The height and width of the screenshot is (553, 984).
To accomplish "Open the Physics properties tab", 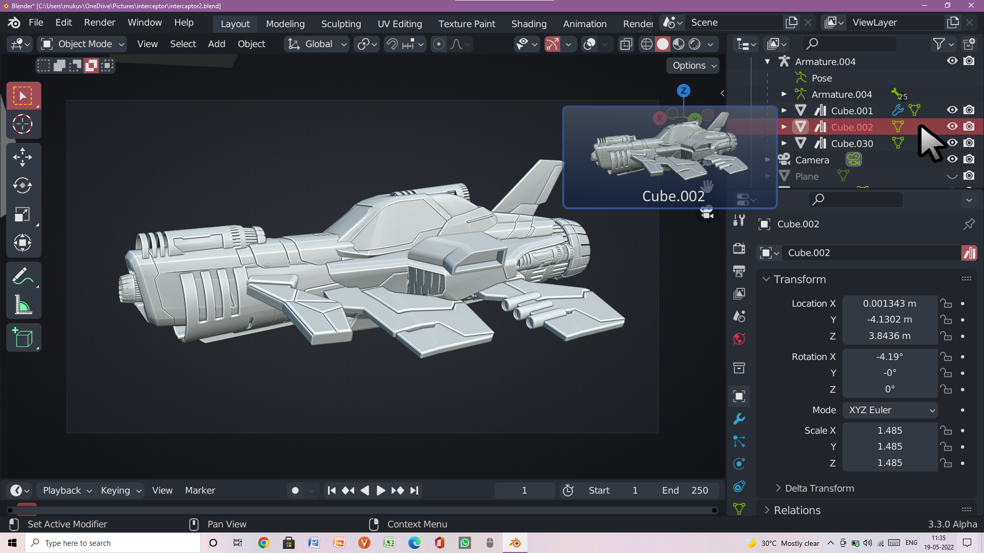I will pos(739,464).
